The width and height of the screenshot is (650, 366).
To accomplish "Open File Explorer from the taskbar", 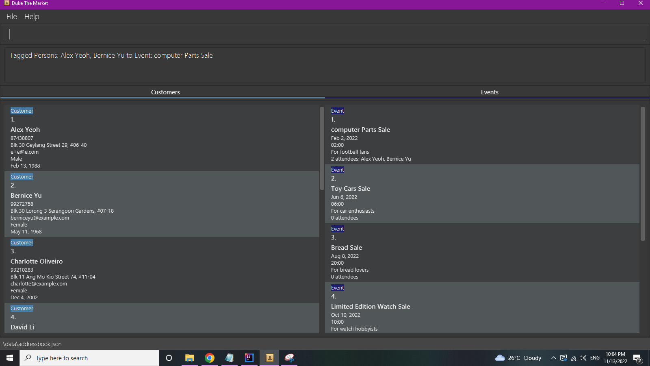I will pos(189,358).
